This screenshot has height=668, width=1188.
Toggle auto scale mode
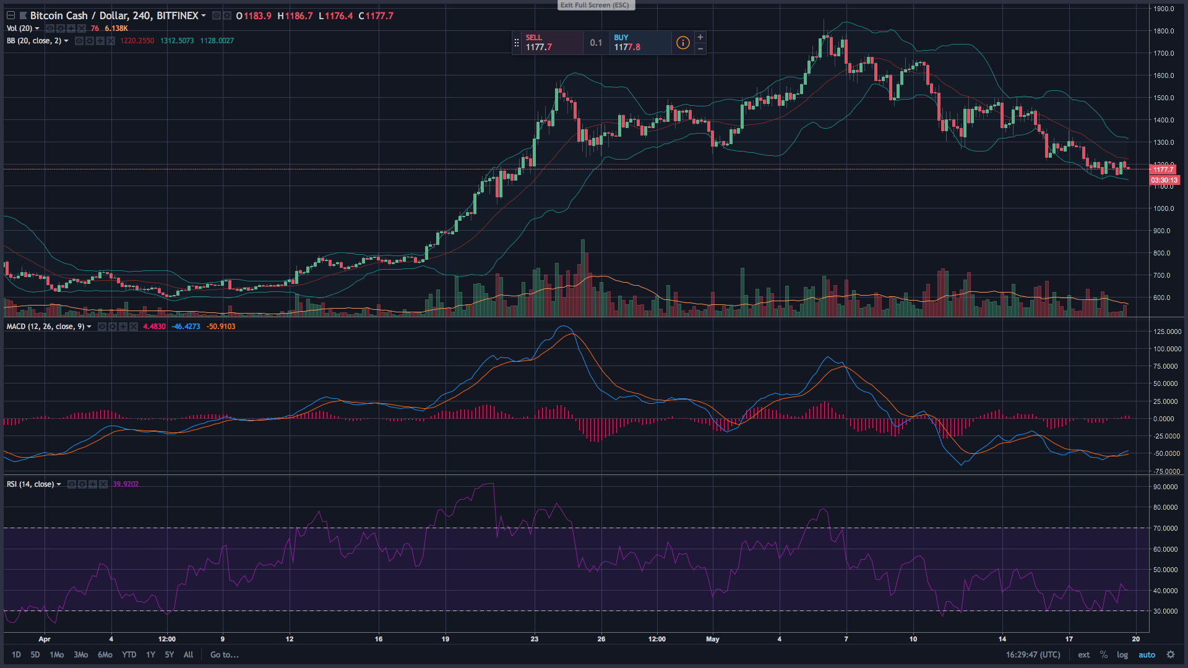click(x=1147, y=654)
